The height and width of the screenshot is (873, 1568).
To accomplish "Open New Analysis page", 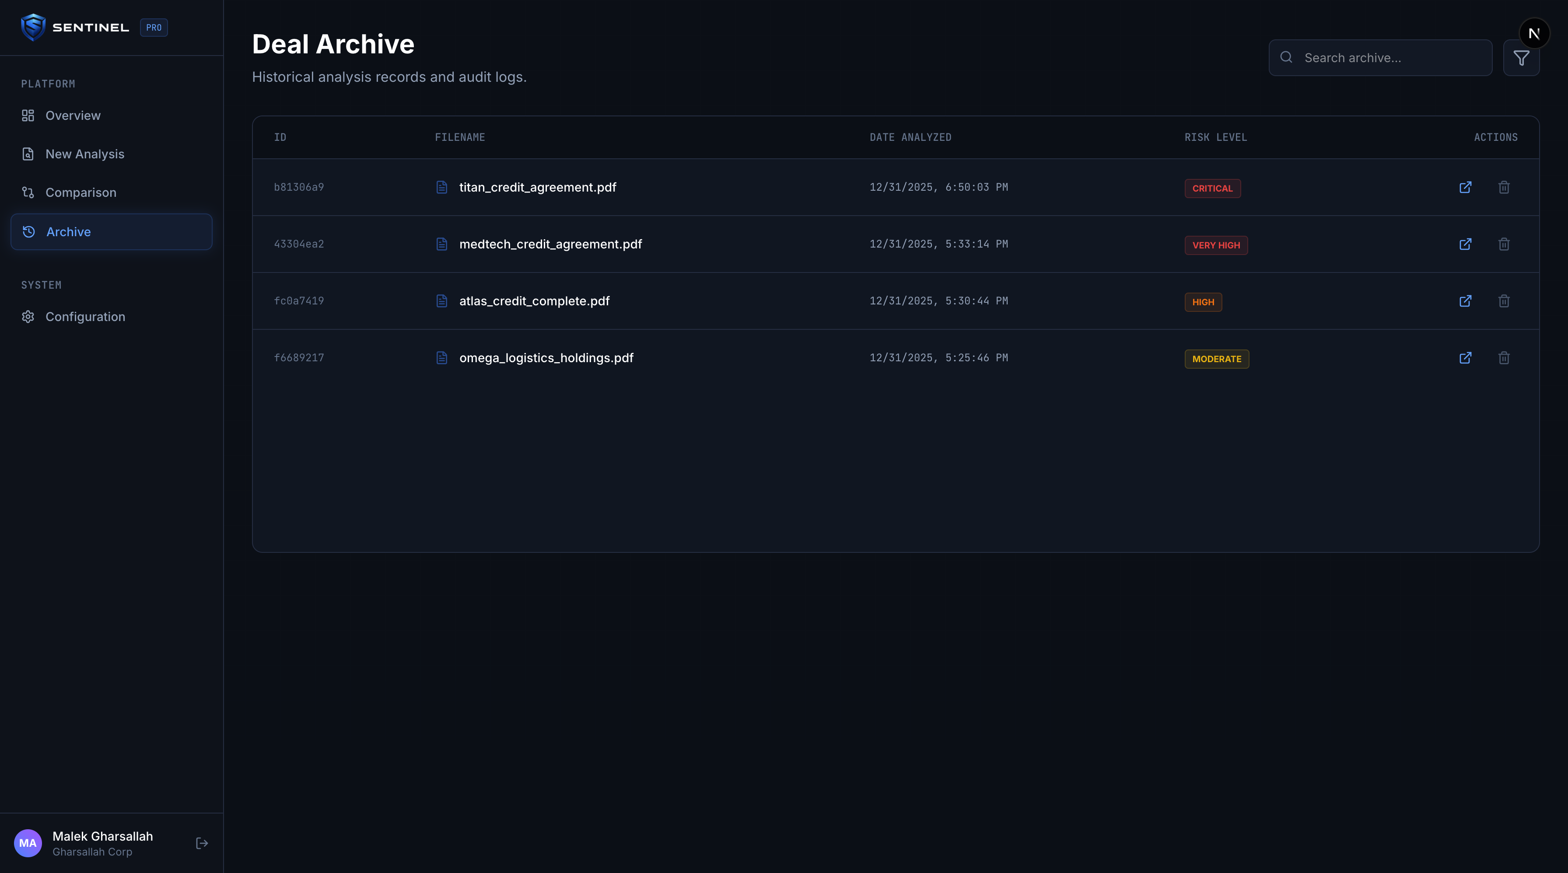I will tap(84, 154).
